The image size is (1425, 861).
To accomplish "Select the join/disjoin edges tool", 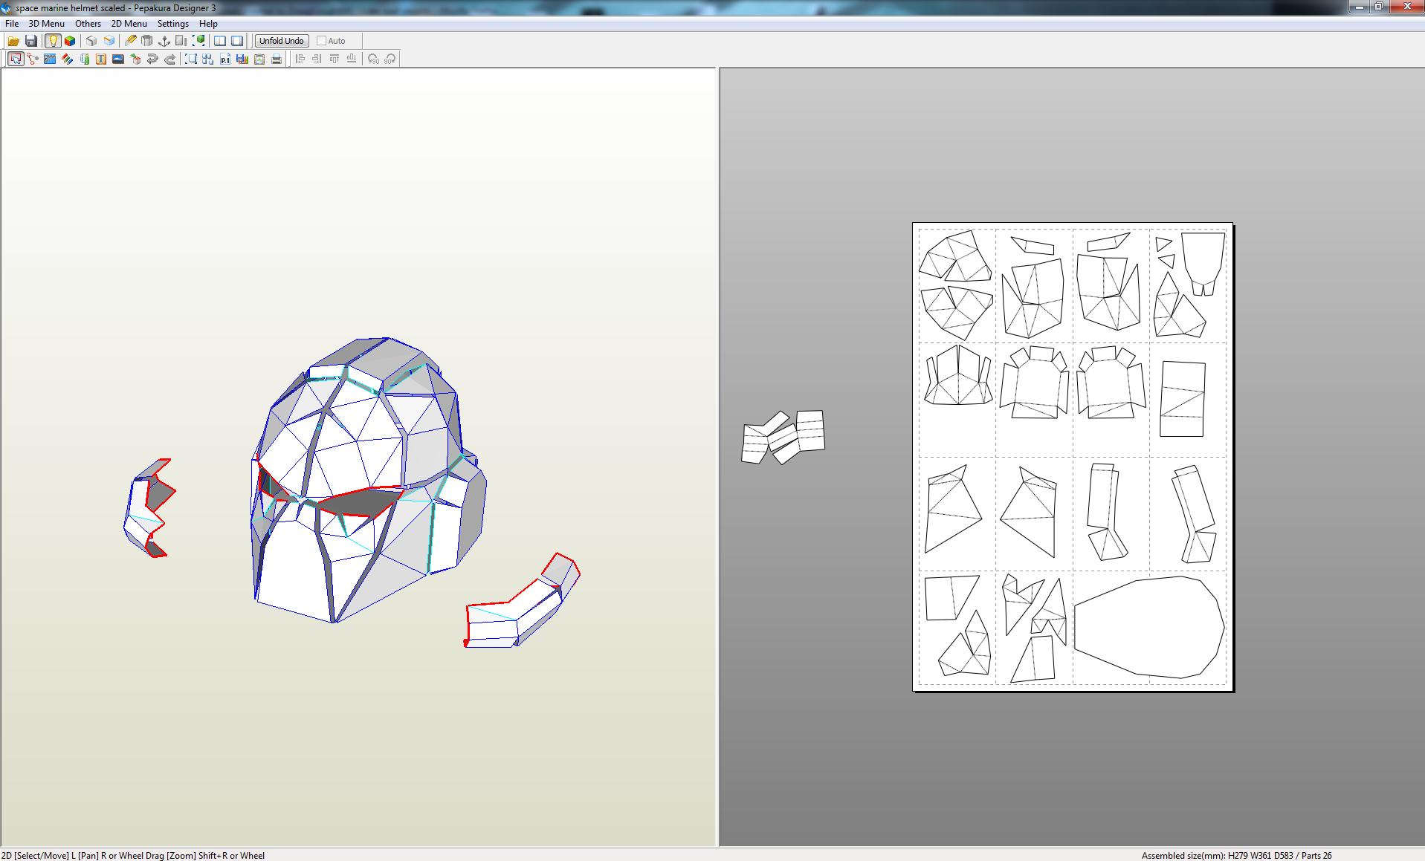I will (x=33, y=59).
